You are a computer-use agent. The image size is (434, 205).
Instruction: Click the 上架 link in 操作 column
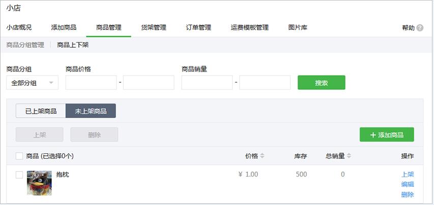(408, 175)
